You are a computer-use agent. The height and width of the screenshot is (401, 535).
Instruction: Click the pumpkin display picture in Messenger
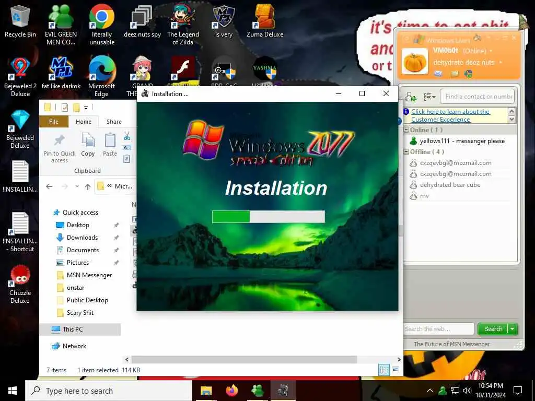(x=414, y=62)
